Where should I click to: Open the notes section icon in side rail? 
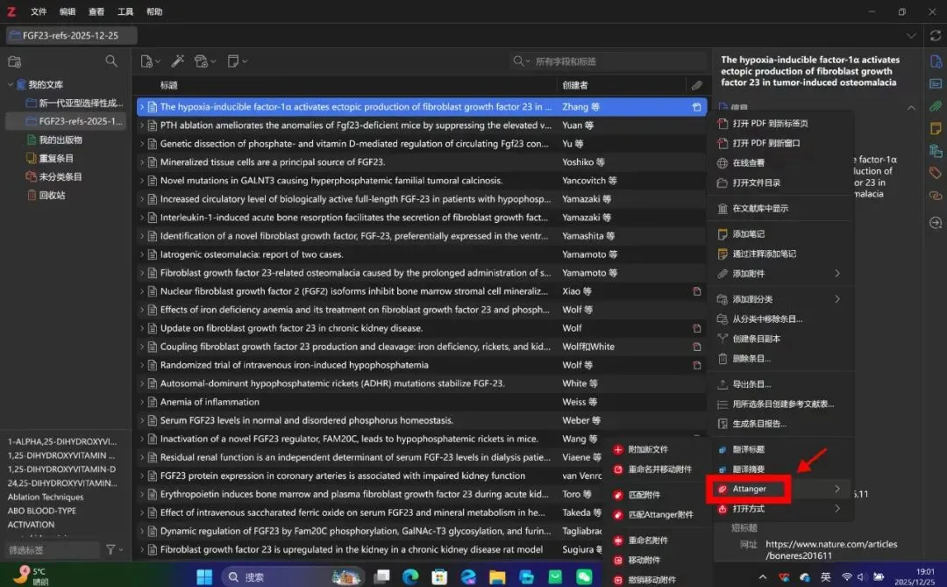[x=935, y=128]
